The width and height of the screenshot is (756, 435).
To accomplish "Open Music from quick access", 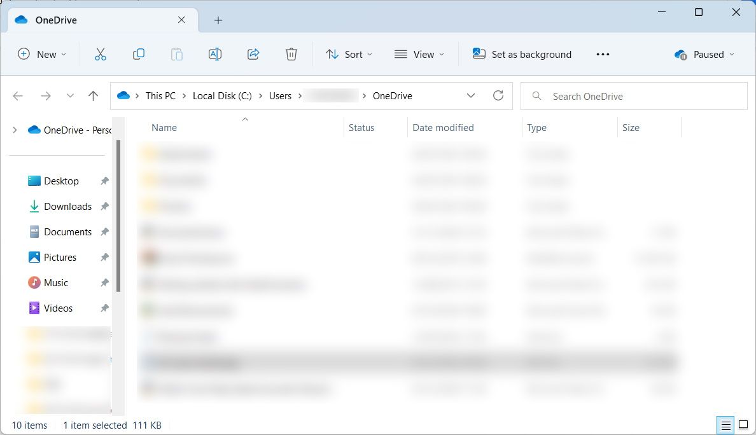I will tap(56, 283).
